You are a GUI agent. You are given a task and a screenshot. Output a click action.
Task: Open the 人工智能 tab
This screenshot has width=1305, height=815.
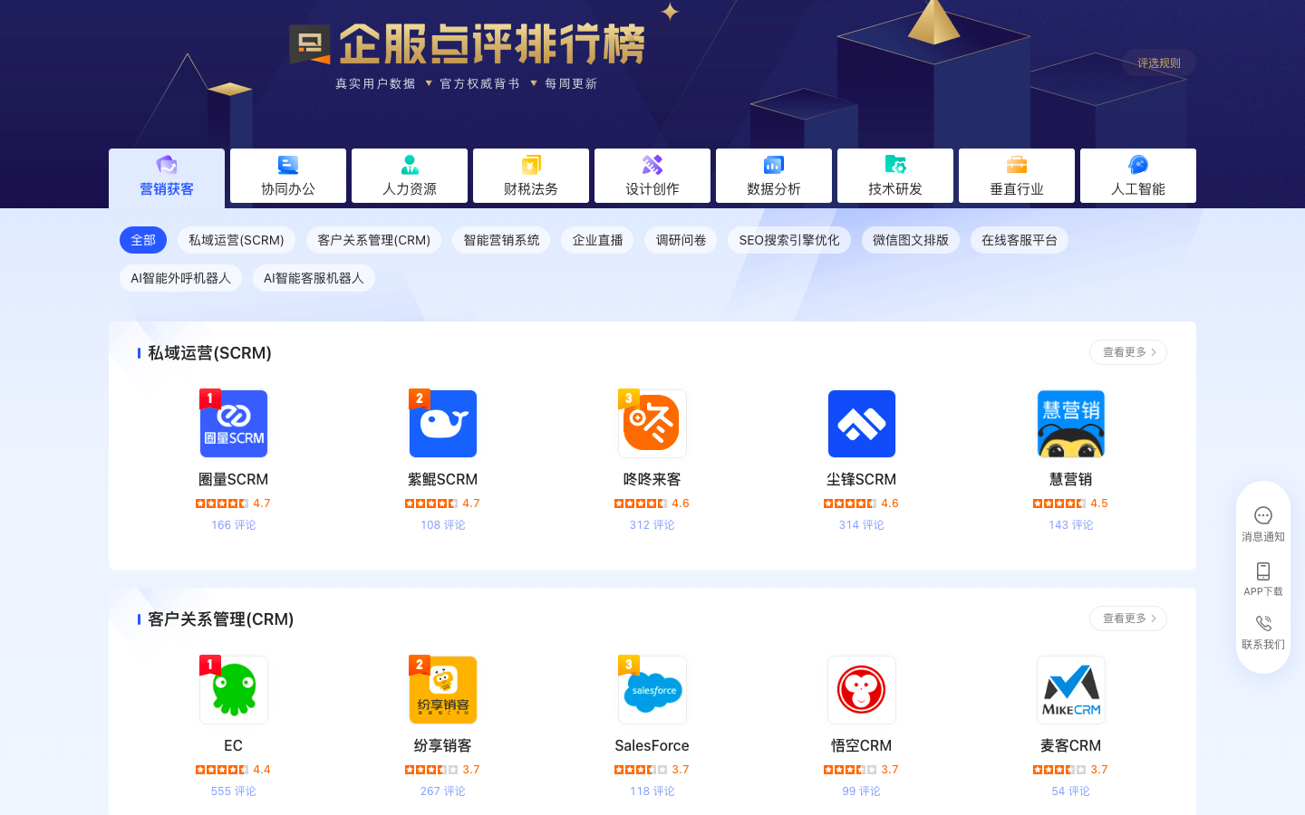coord(1138,176)
